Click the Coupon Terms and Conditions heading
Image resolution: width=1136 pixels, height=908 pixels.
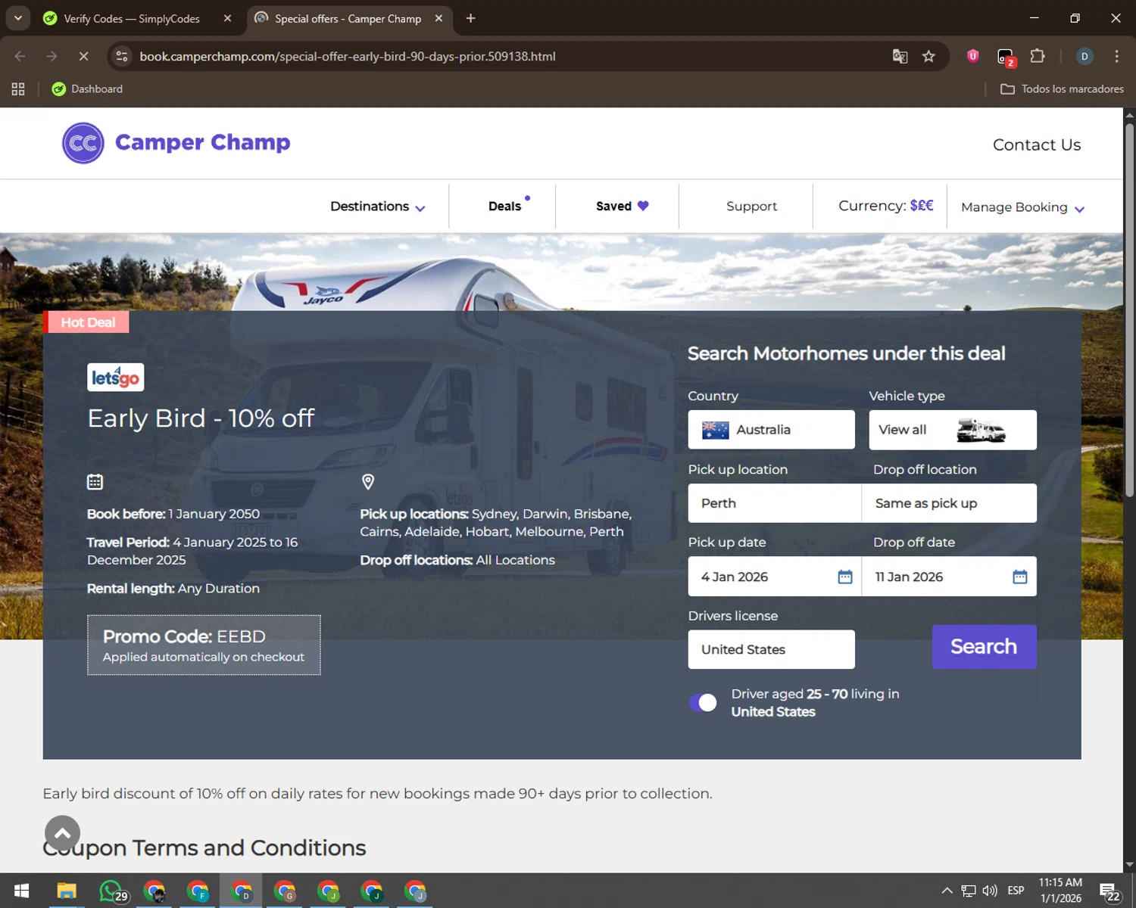pyautogui.click(x=204, y=847)
